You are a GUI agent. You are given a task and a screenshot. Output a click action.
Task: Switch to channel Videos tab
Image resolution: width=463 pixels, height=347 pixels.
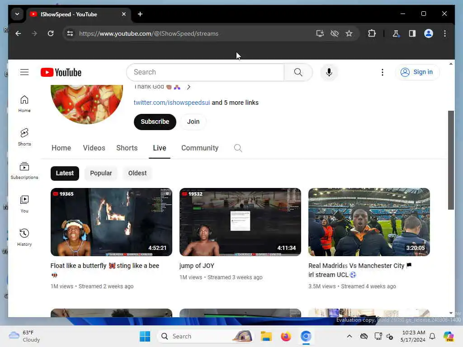tap(94, 148)
